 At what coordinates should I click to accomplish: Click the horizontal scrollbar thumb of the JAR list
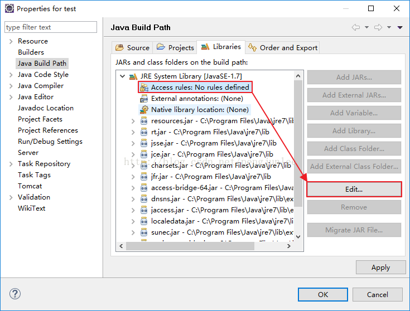click(190, 246)
